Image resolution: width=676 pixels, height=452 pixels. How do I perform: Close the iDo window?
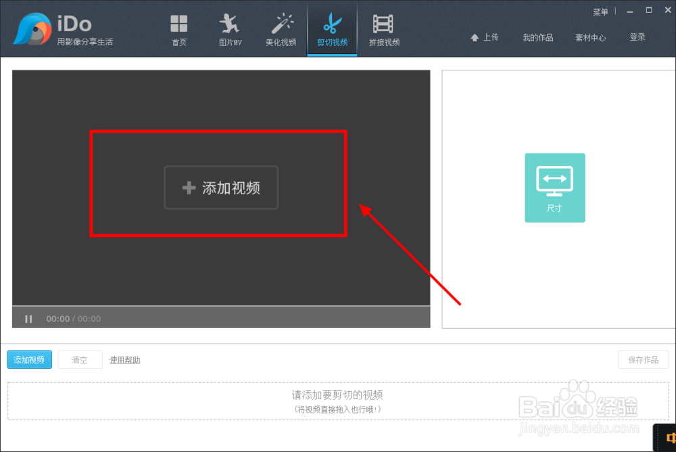coord(668,10)
